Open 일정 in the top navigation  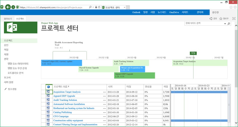pyautogui.click(x=145, y=12)
